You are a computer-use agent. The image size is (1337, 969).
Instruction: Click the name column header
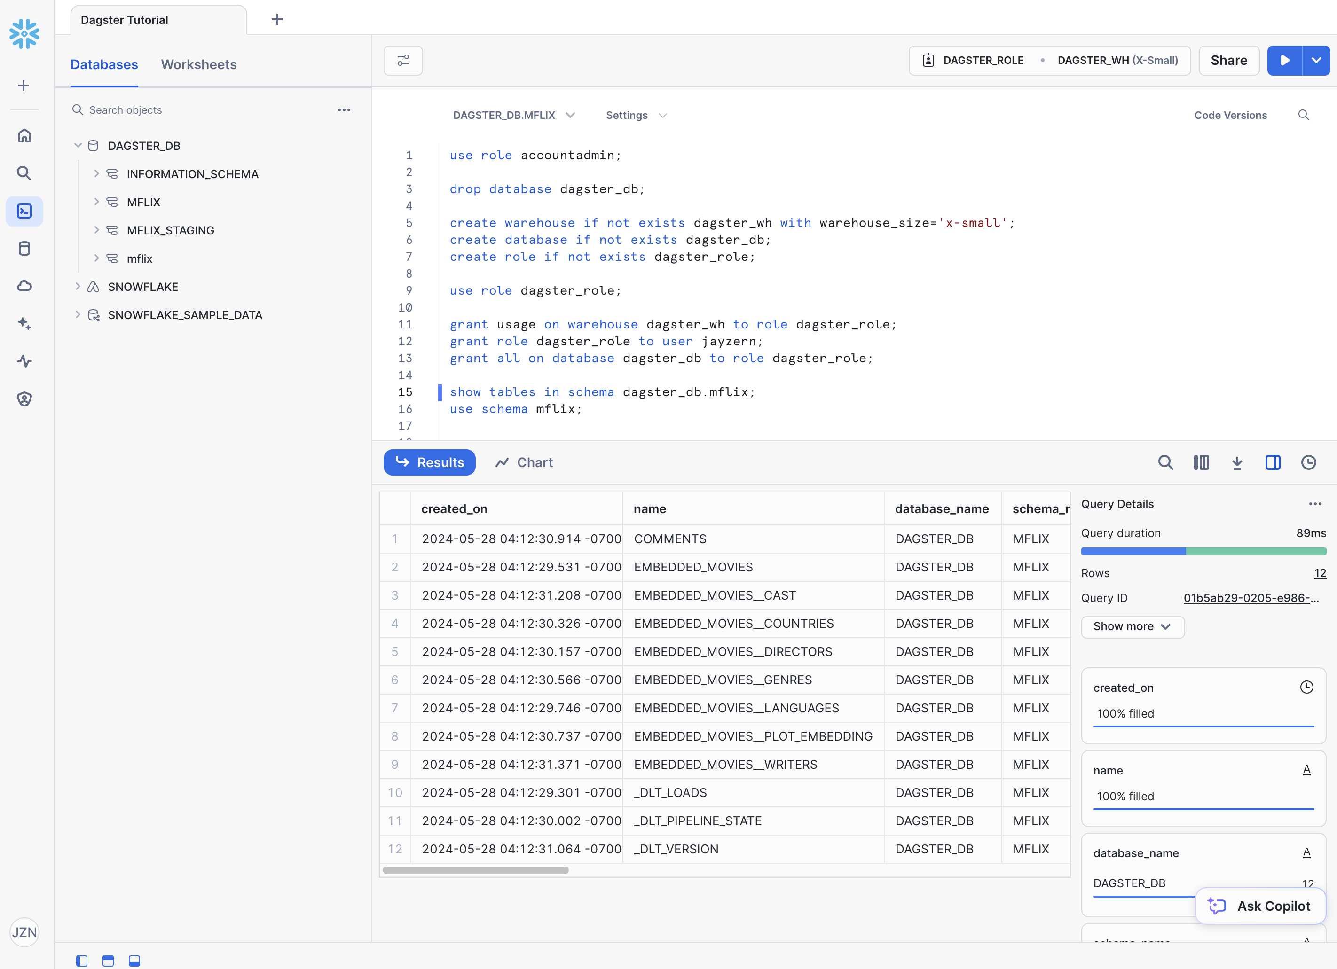click(753, 508)
